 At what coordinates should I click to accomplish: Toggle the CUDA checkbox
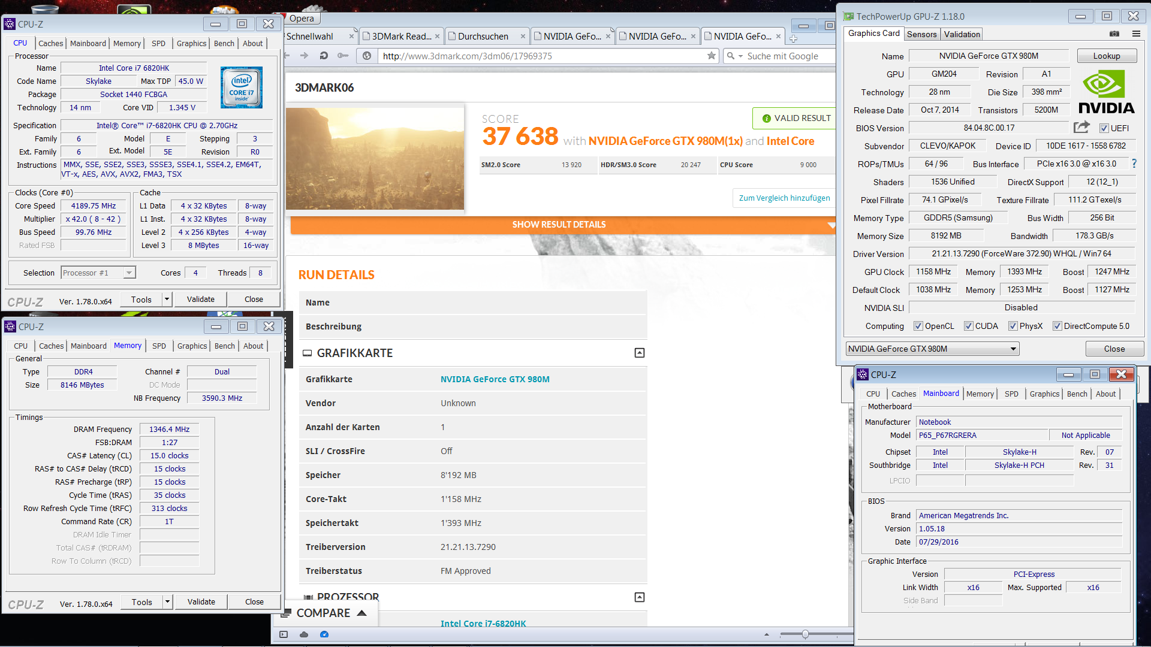tap(968, 326)
